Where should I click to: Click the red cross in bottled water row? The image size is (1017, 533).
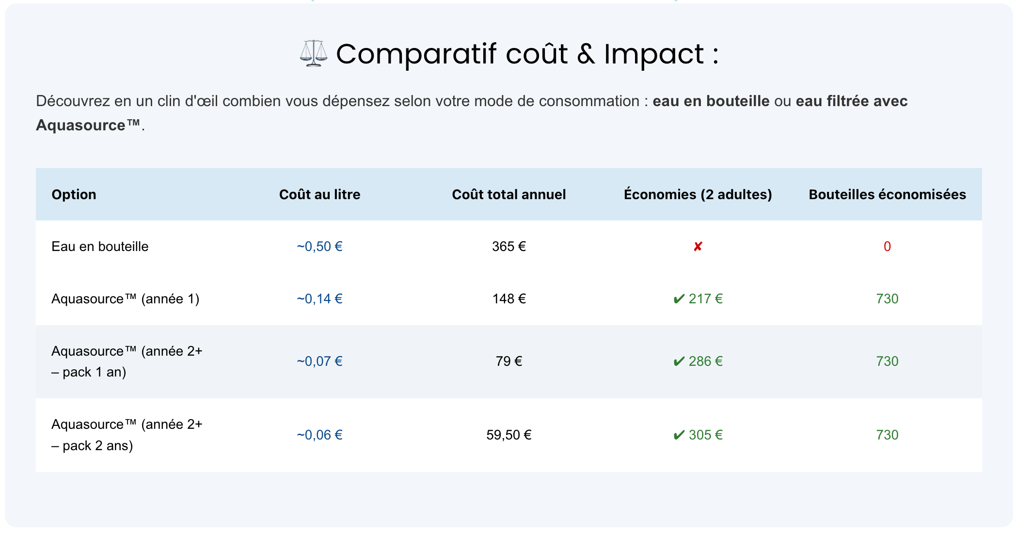click(698, 247)
